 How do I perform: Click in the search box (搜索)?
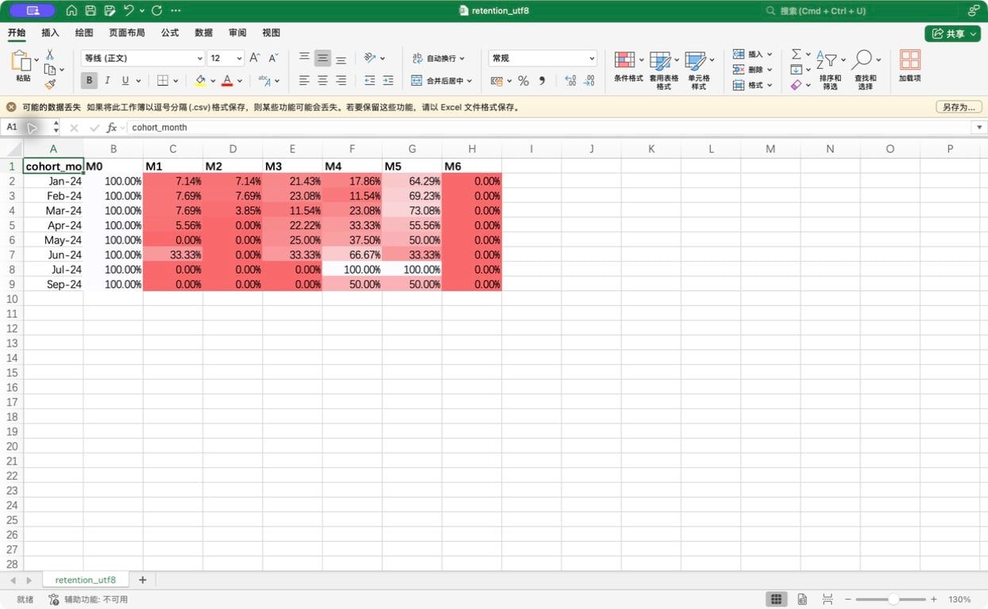pyautogui.click(x=859, y=11)
